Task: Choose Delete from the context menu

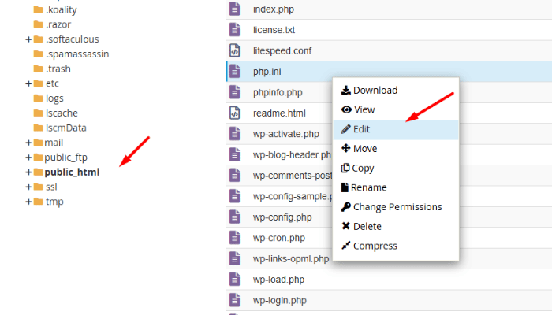Action: pos(396,227)
